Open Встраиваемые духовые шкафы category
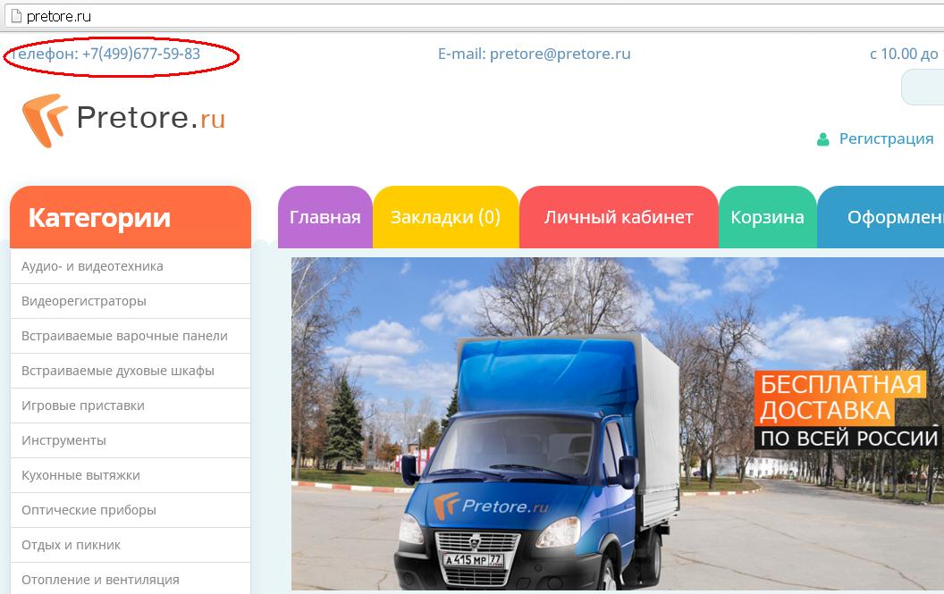The image size is (944, 594). (130, 372)
